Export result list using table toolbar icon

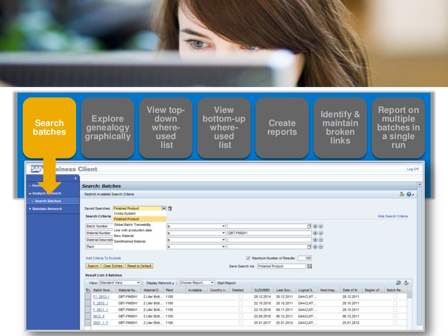398,283
